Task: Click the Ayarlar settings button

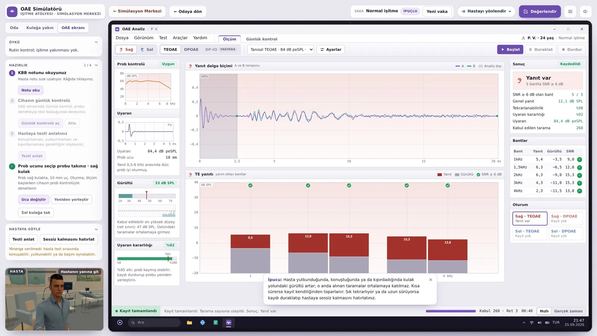Action: point(331,50)
